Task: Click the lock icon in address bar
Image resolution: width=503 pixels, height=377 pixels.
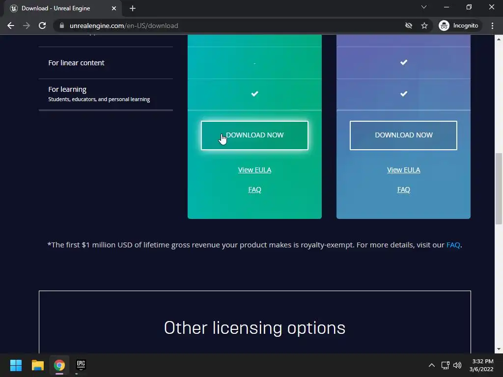Action: (x=62, y=26)
